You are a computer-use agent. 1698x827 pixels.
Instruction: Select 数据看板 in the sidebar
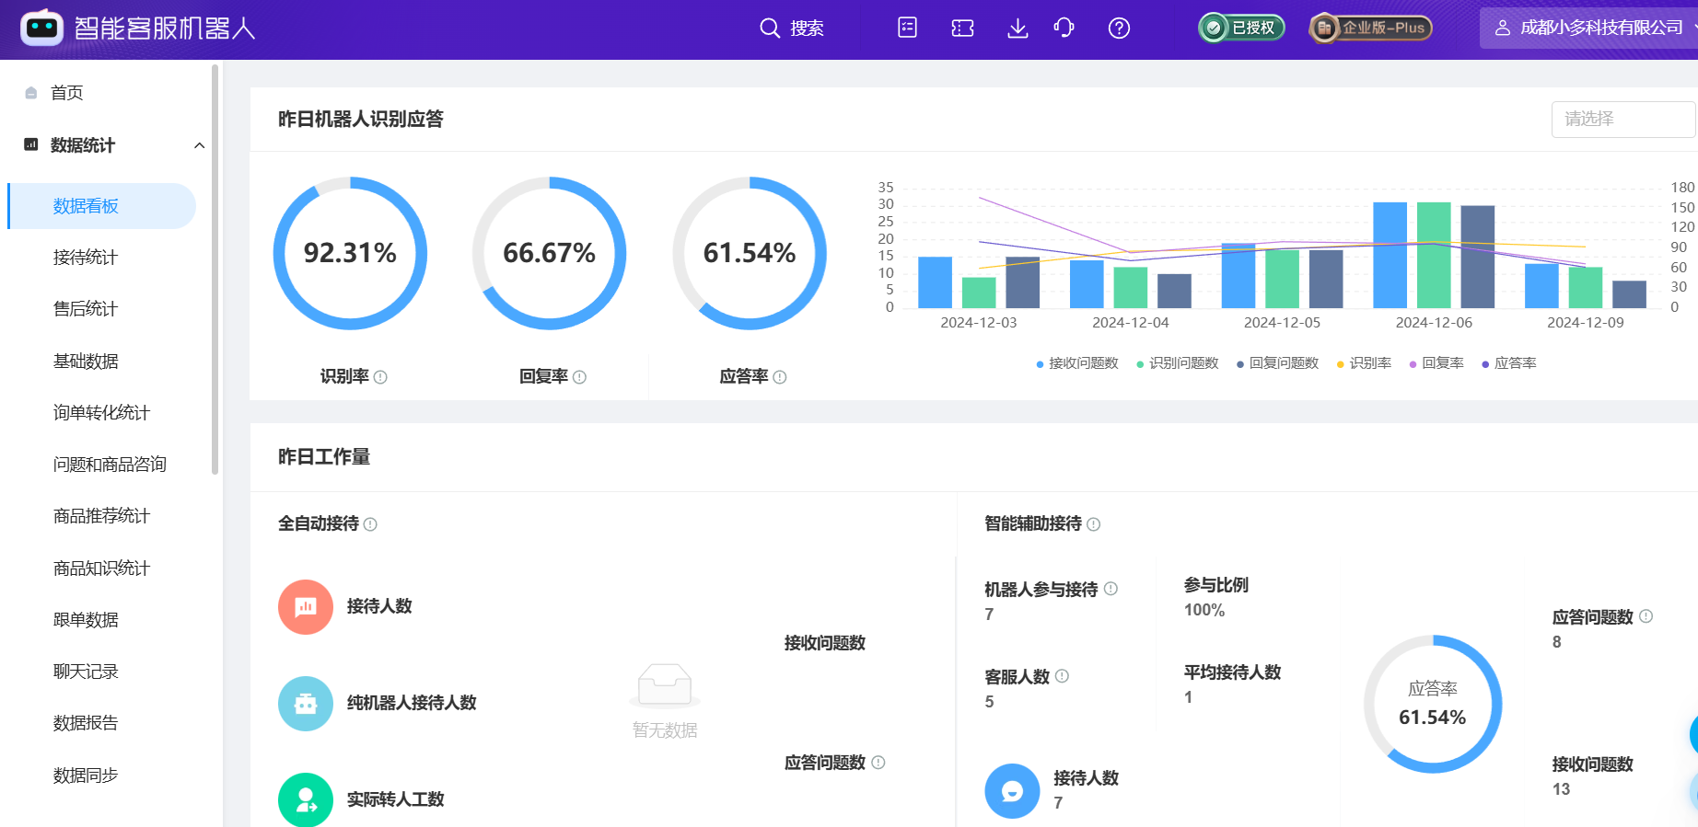pos(101,206)
